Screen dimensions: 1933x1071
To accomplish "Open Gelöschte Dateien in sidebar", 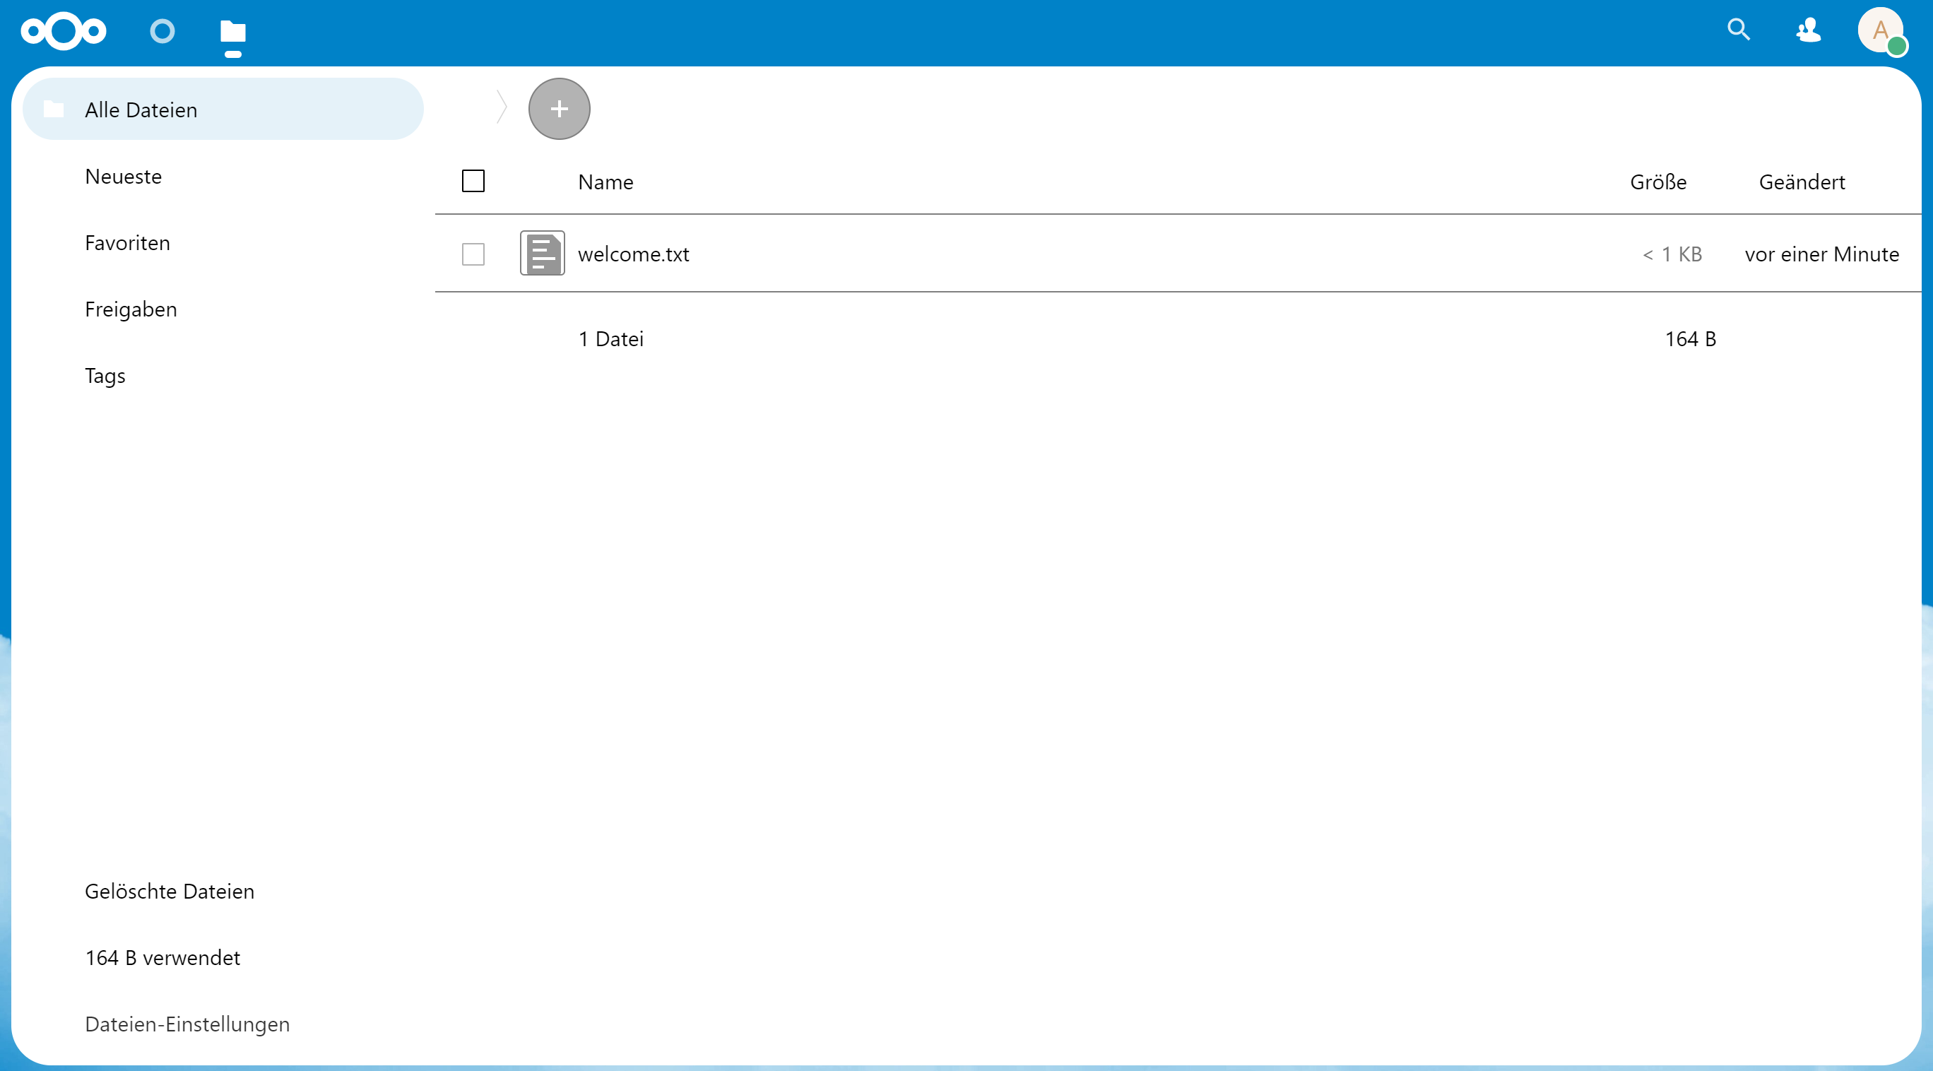I will coord(170,891).
